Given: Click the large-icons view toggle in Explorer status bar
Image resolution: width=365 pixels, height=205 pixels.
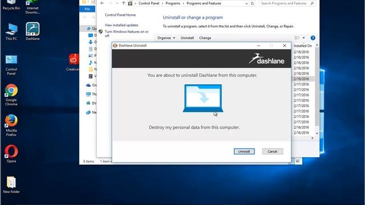Looking at the screenshot, I should point(298,161).
